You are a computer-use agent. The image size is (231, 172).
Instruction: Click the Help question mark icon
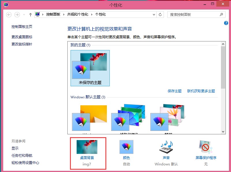[x=226, y=23]
